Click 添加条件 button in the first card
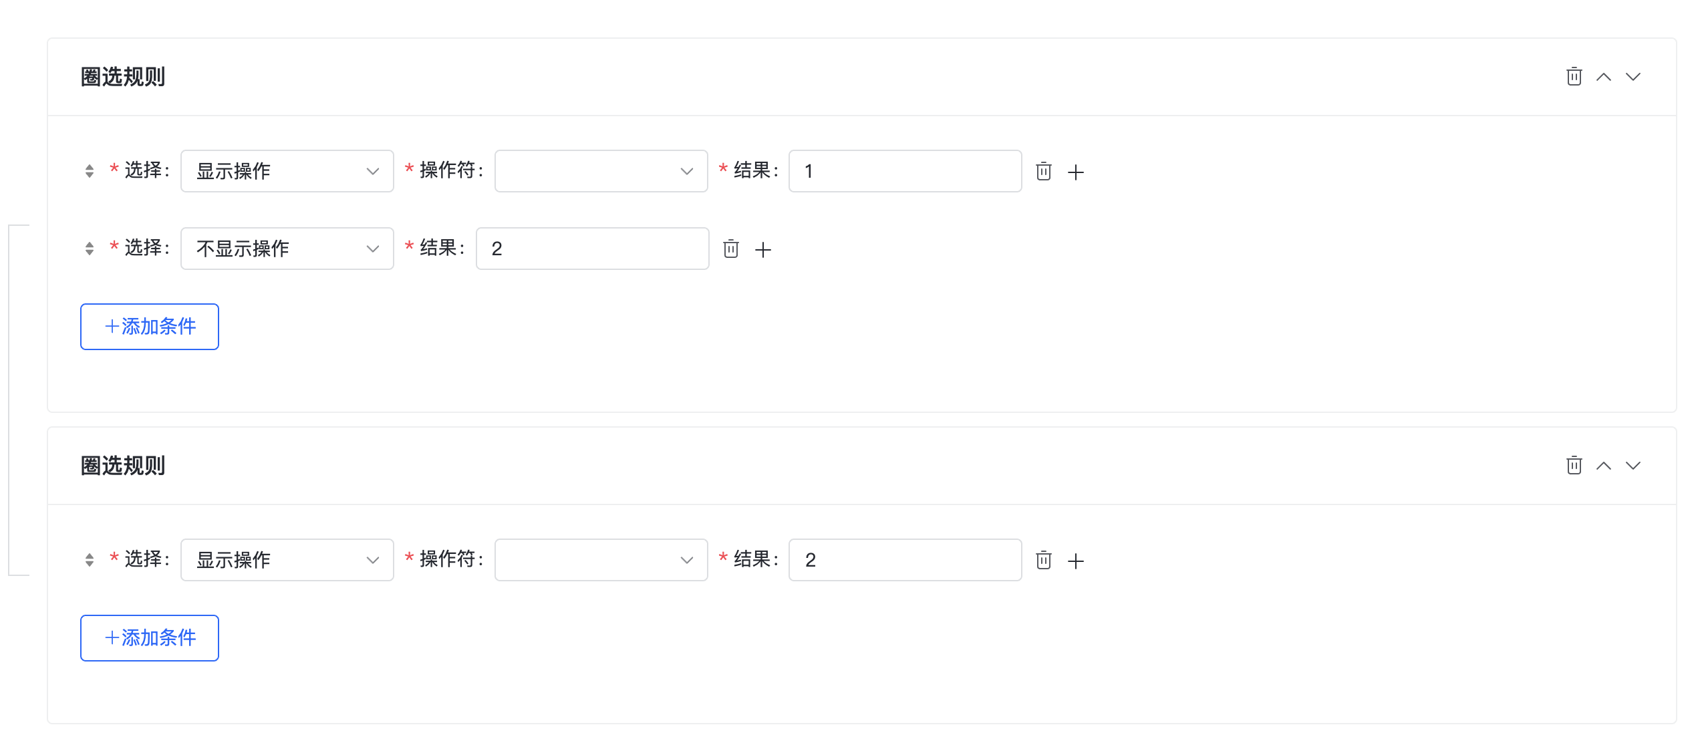 tap(149, 327)
